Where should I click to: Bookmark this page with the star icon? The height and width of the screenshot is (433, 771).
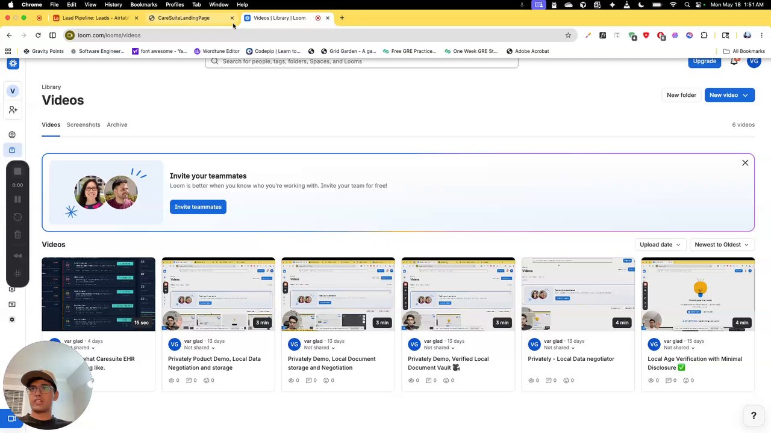(568, 35)
